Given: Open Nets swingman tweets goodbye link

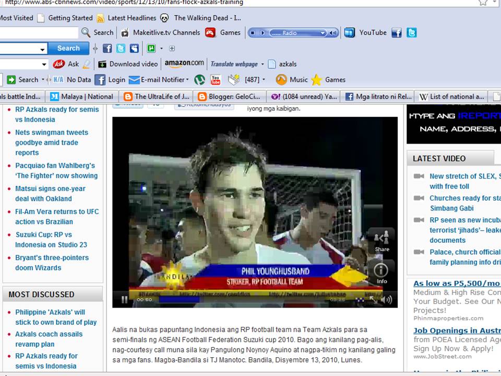Looking at the screenshot, I should [x=52, y=143].
